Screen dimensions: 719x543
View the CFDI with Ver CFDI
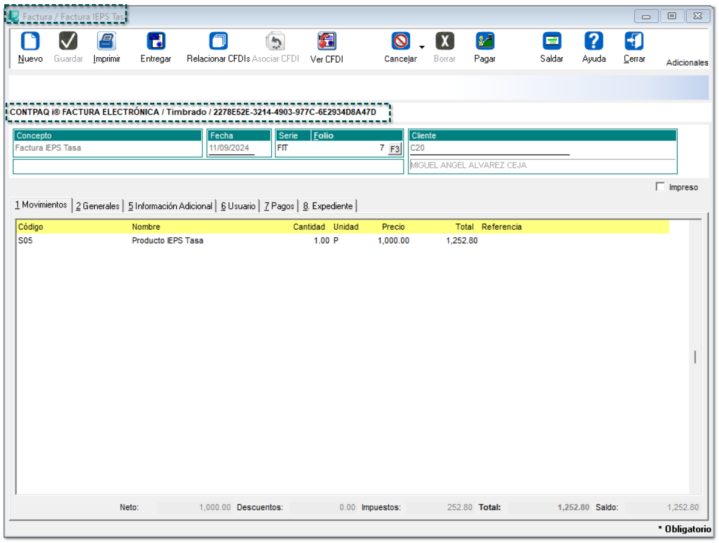tap(326, 42)
